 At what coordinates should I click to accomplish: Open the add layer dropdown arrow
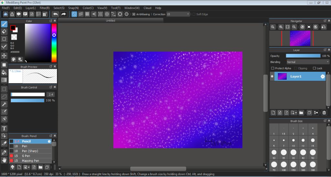point(296,113)
